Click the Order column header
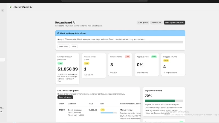This screenshot has height=123, width=219. 61,104
